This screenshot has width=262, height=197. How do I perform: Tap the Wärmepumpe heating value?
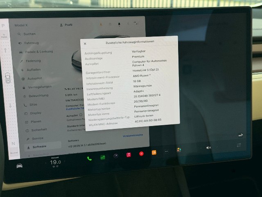(142, 86)
